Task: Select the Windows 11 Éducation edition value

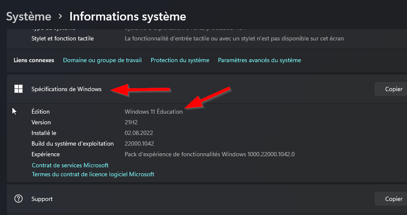Action: (x=154, y=112)
